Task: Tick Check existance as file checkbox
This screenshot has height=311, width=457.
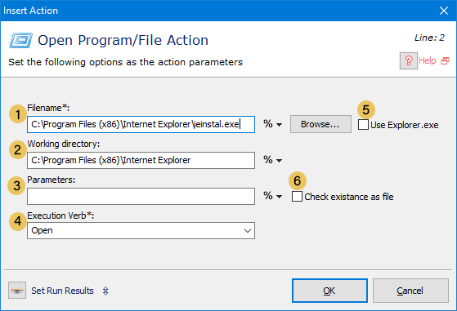Action: pyautogui.click(x=297, y=197)
